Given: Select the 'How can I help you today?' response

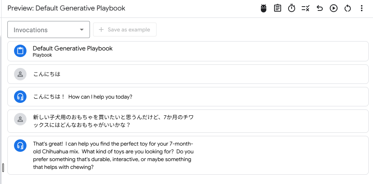Looking at the screenshot, I should (x=188, y=97).
